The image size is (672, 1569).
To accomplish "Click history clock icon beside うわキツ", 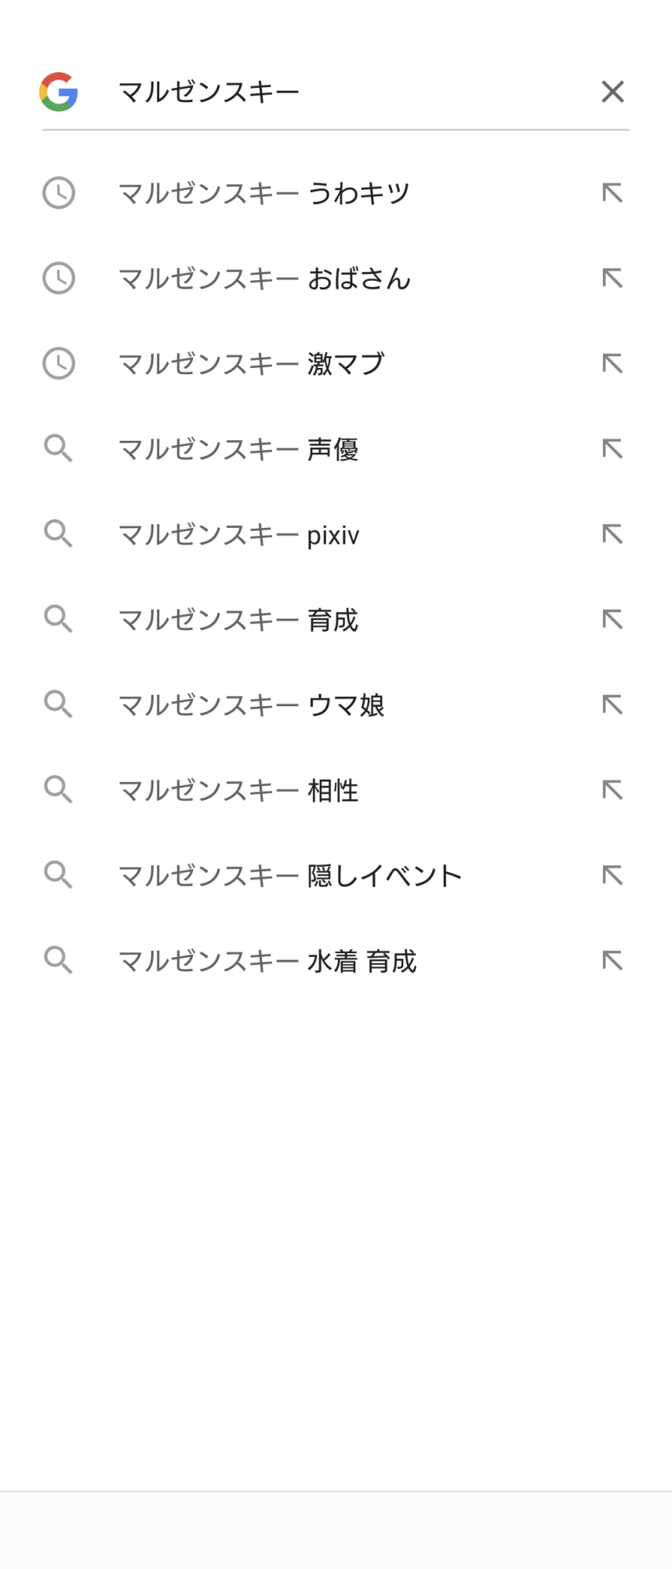I will coord(59,193).
